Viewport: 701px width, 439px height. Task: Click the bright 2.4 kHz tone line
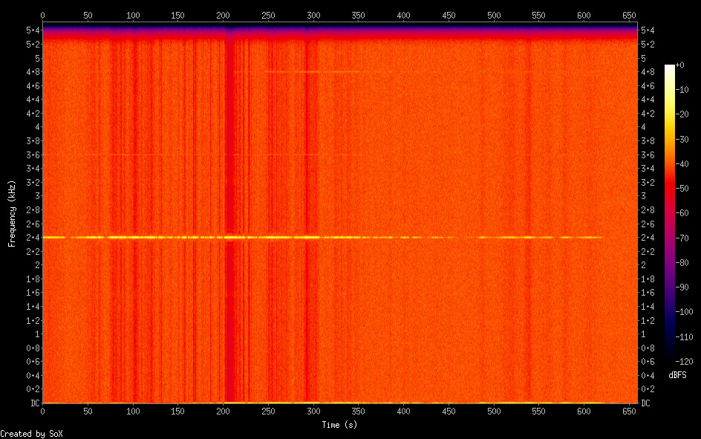[x=186, y=237]
